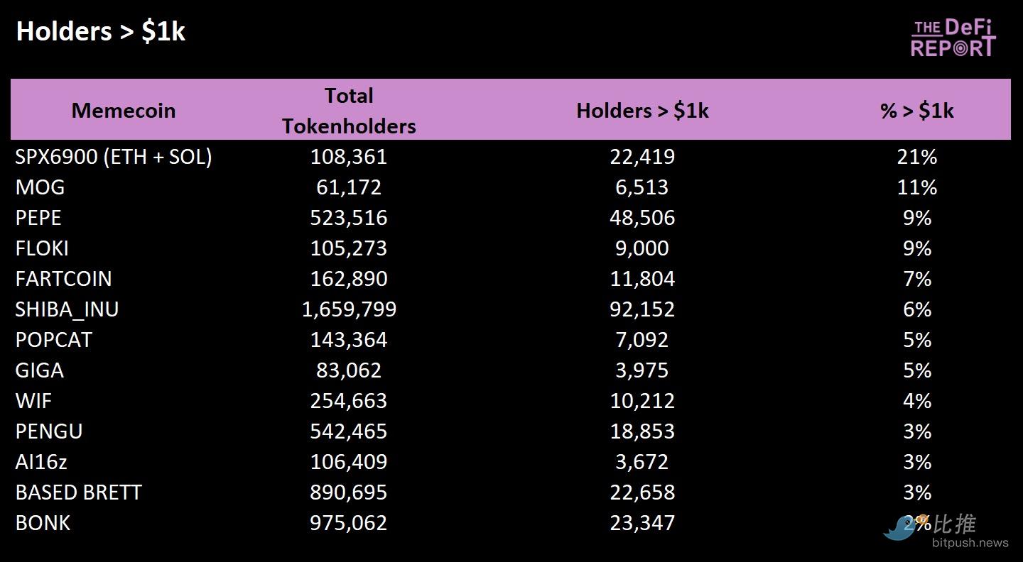
Task: Click the "Holders > $1k" page title
Action: [101, 31]
